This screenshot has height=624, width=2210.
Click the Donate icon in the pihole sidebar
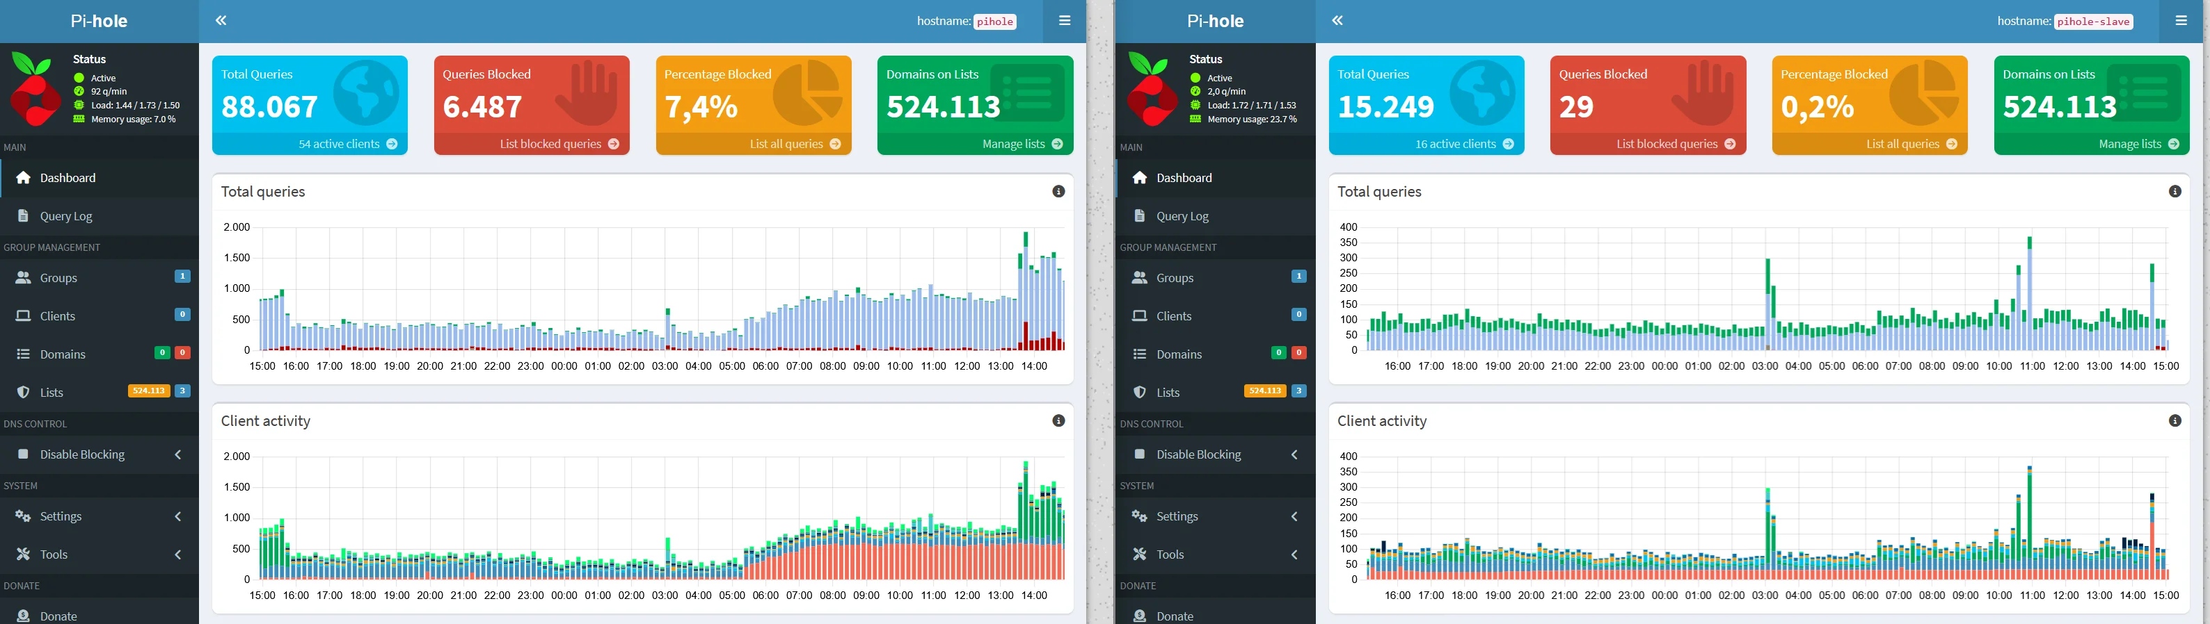[23, 616]
